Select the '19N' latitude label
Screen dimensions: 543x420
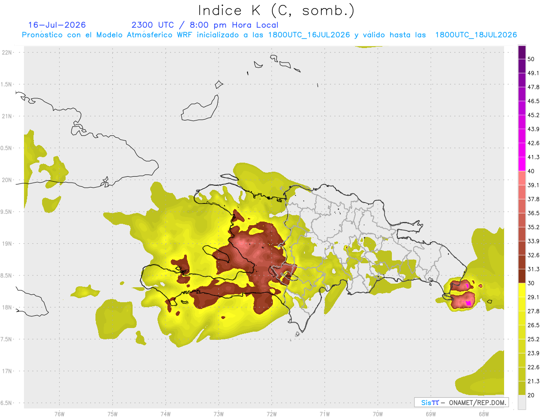point(8,243)
